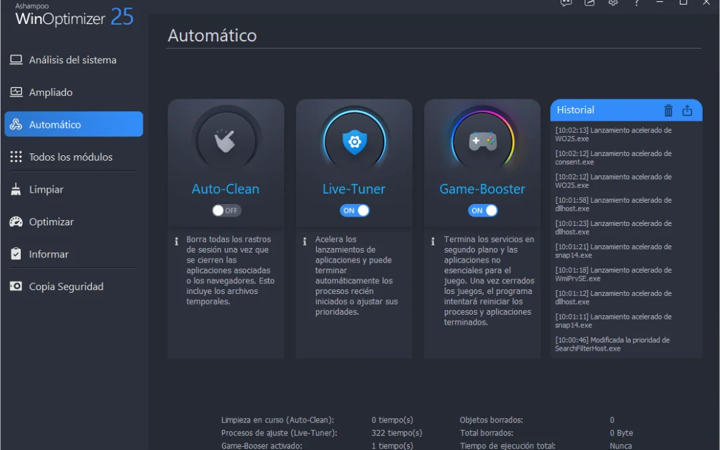Viewport: 720px width, 450px height.
Task: Click the speedometer icon beside Optimizar
Action: pos(16,222)
